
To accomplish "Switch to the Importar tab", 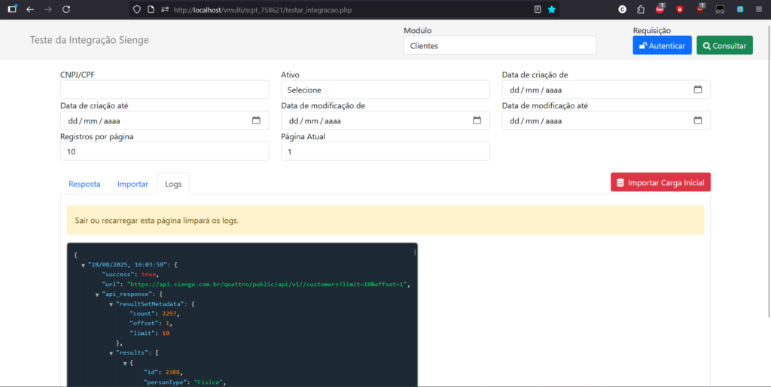I will click(x=133, y=184).
